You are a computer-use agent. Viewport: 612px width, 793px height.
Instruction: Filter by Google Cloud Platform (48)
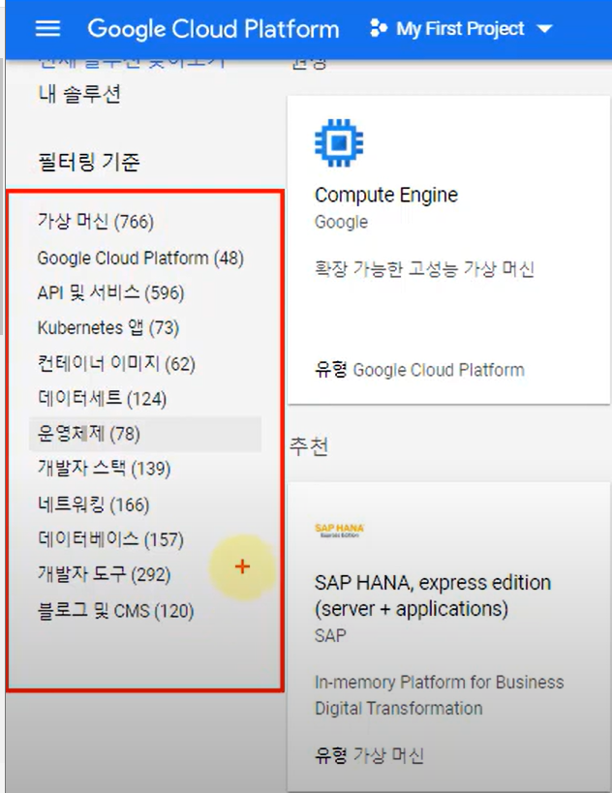(x=140, y=258)
